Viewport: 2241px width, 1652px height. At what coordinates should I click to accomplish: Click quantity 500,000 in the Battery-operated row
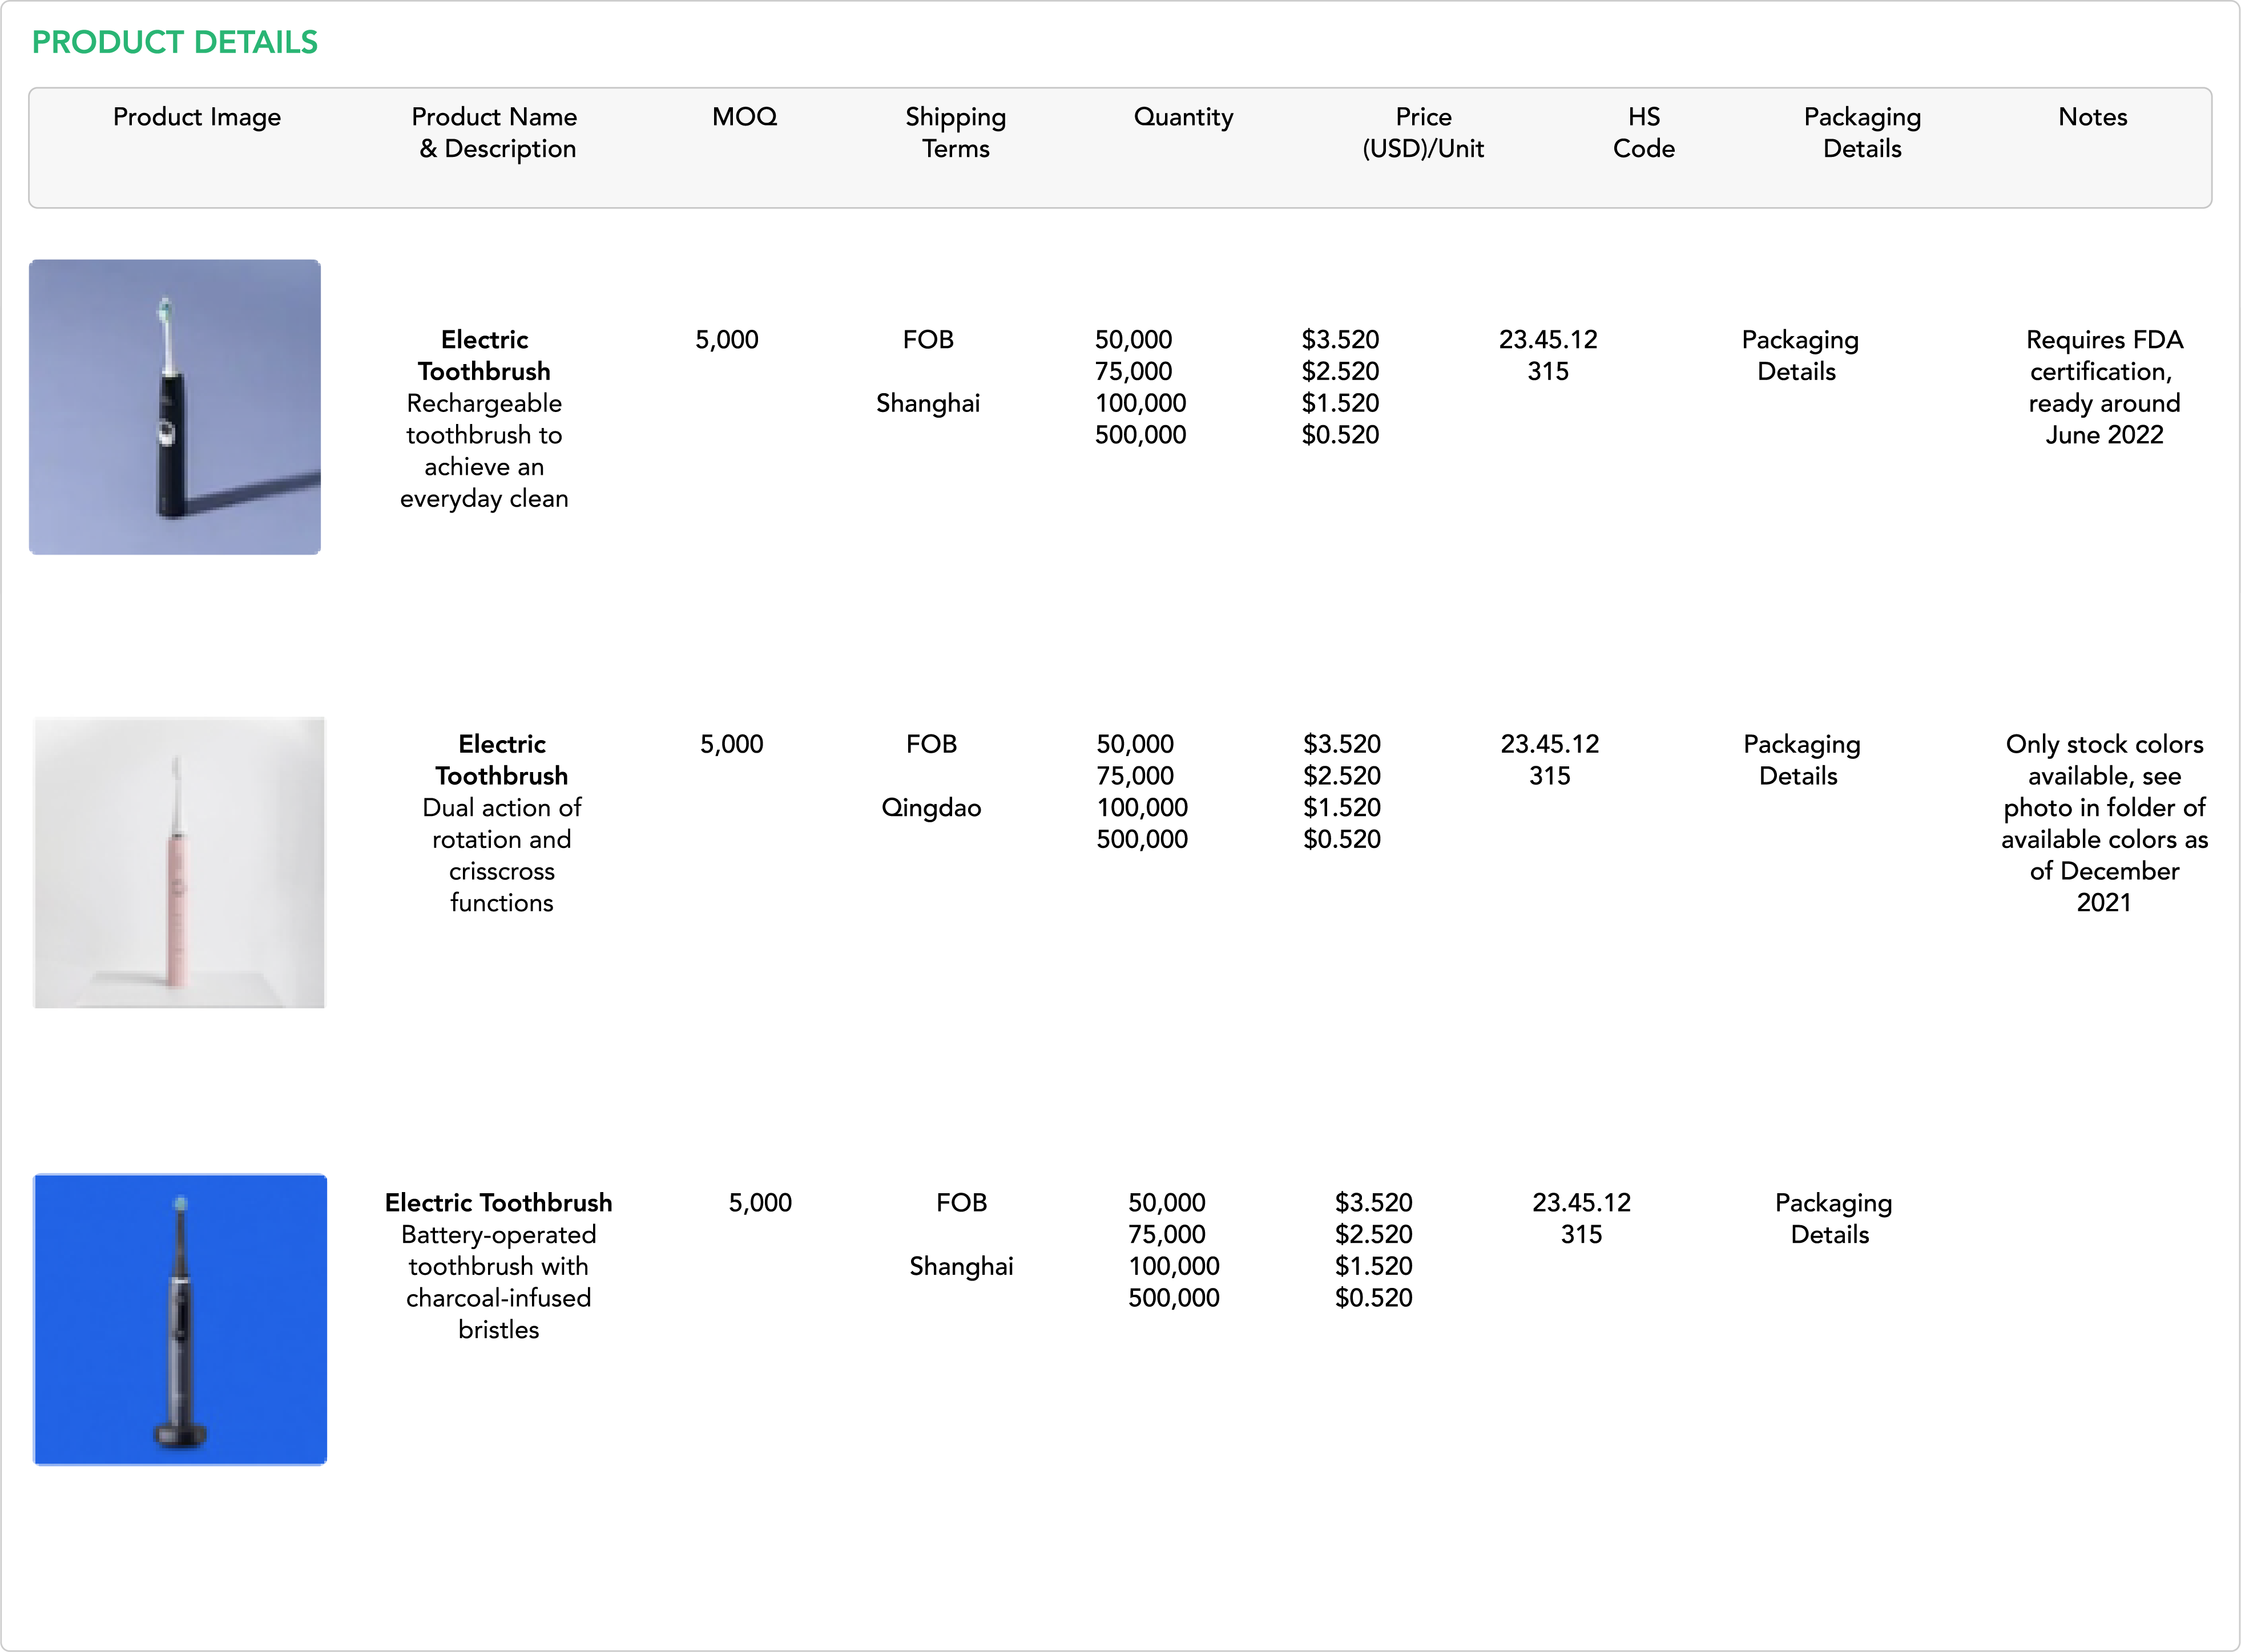[x=1174, y=1299]
